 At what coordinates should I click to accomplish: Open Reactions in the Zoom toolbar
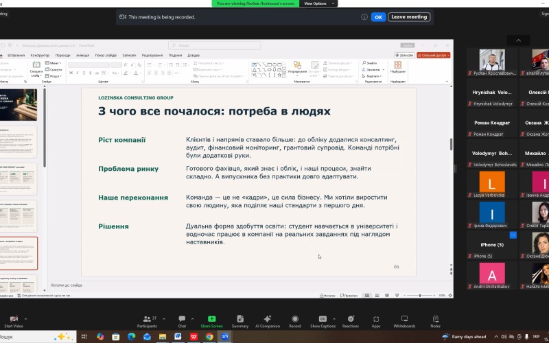(351, 319)
